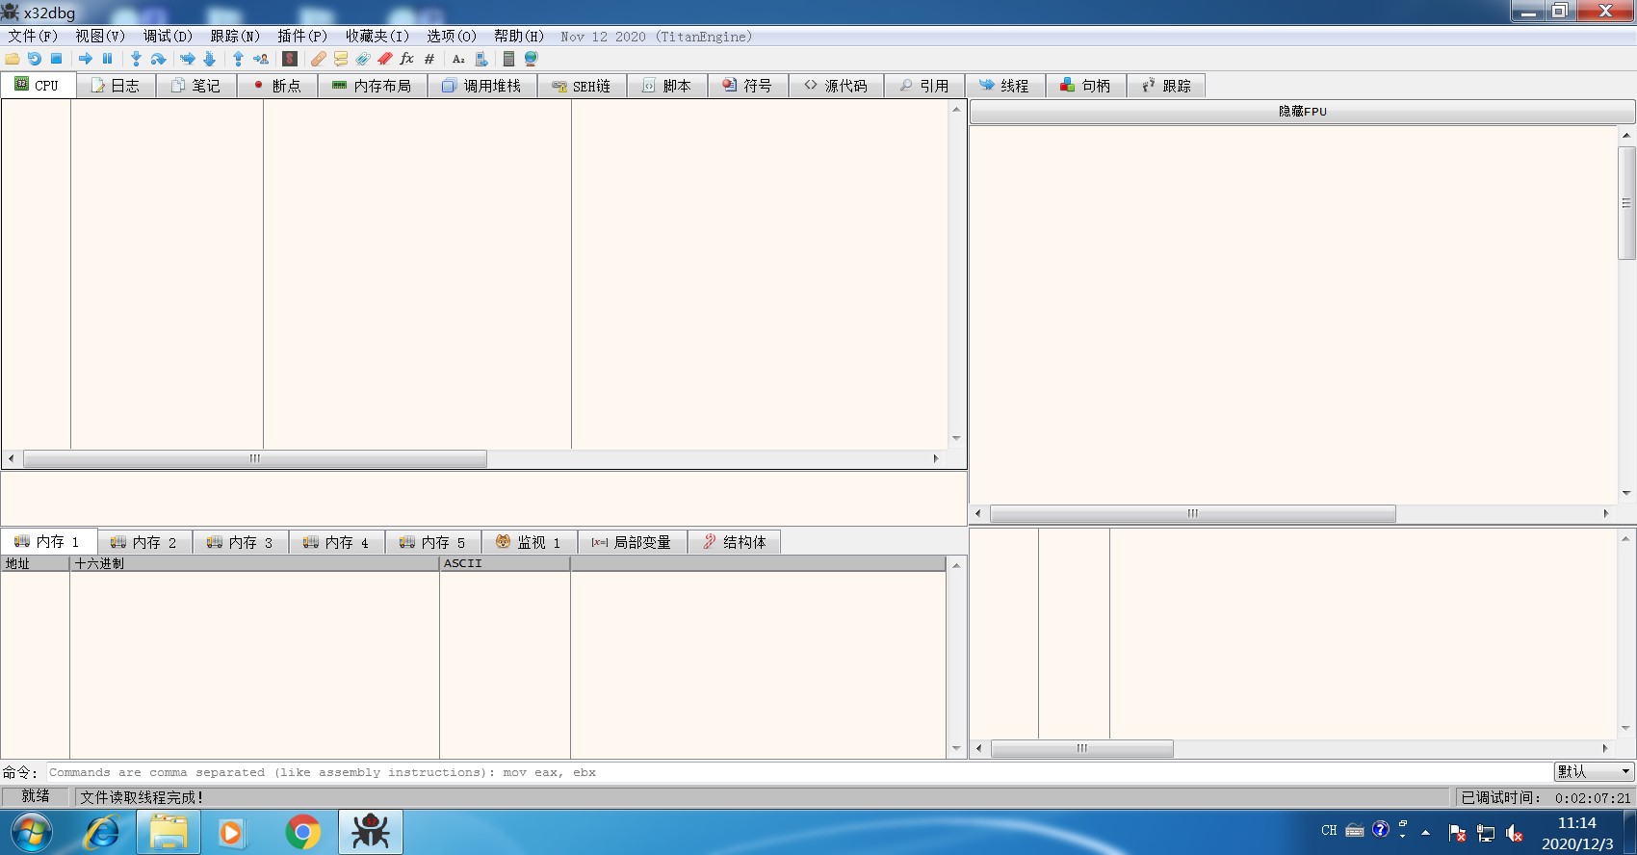This screenshot has height=855, width=1637.
Task: Switch to the 线程 tab
Action: click(x=1004, y=86)
